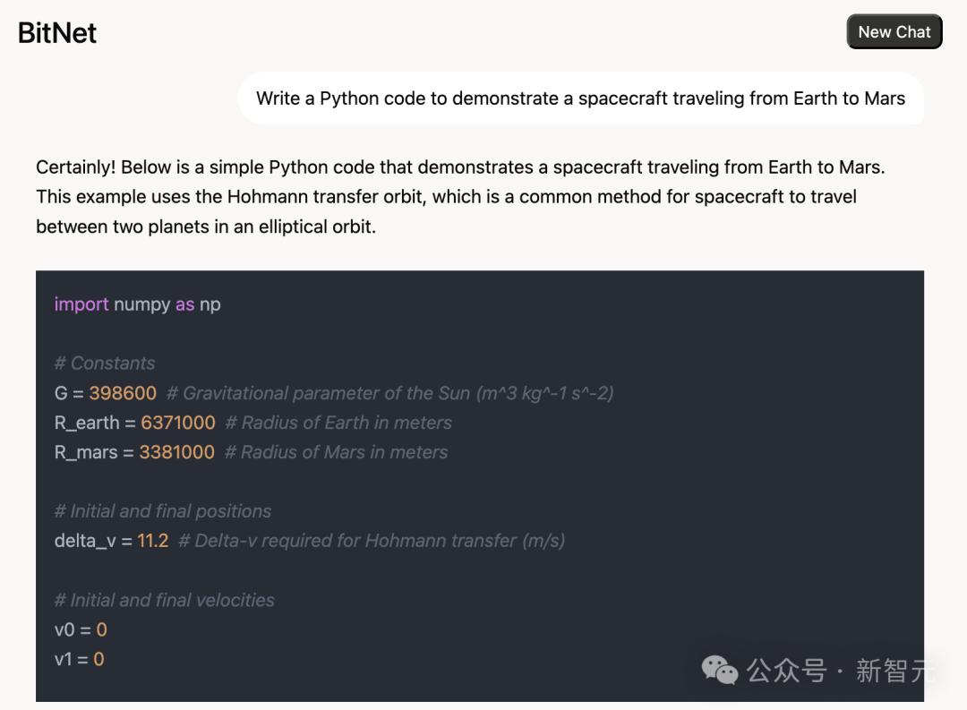Click the value 398600 in code
967x710 pixels.
123,393
